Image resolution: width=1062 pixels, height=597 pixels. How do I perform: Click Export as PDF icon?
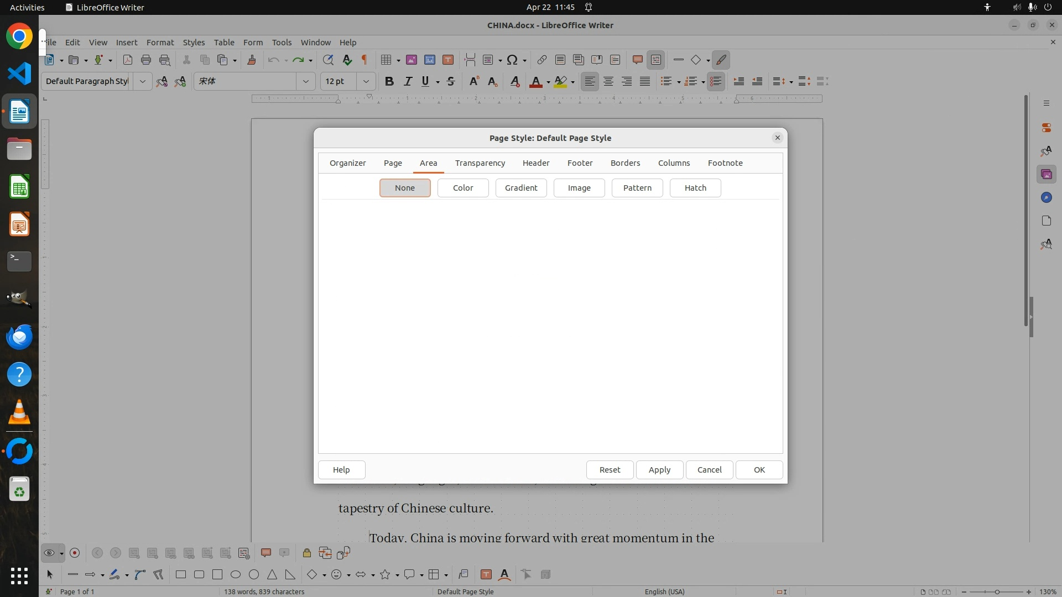[x=128, y=60]
